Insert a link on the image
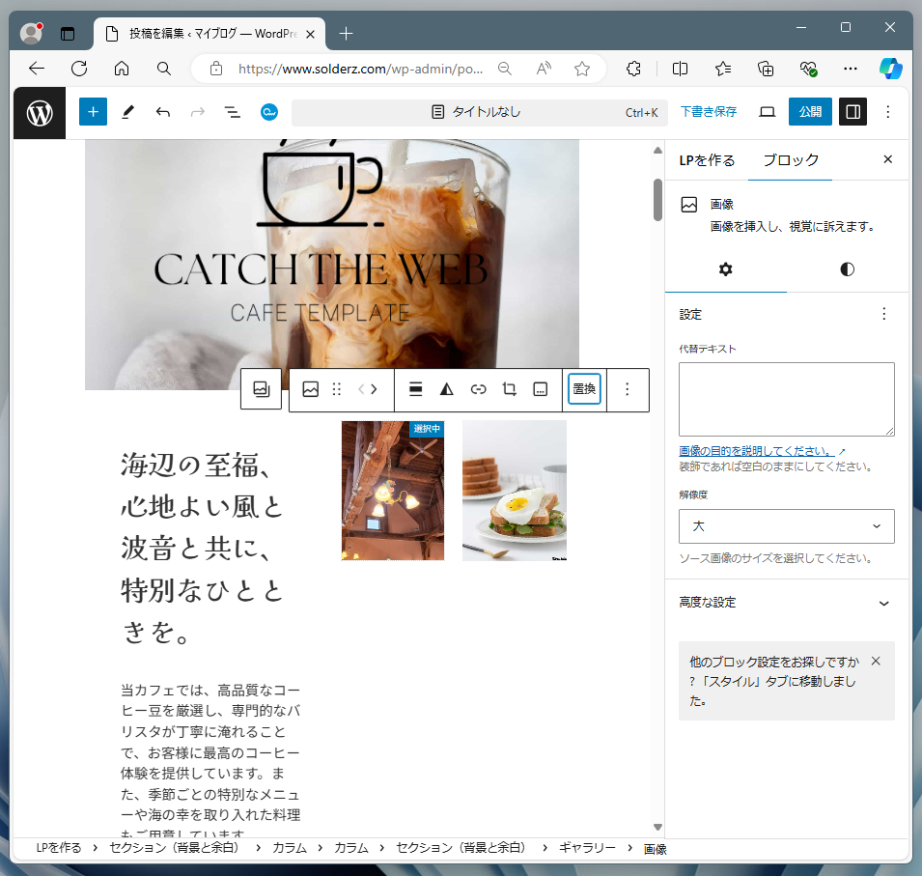Viewport: 922px width, 876px height. [x=478, y=389]
